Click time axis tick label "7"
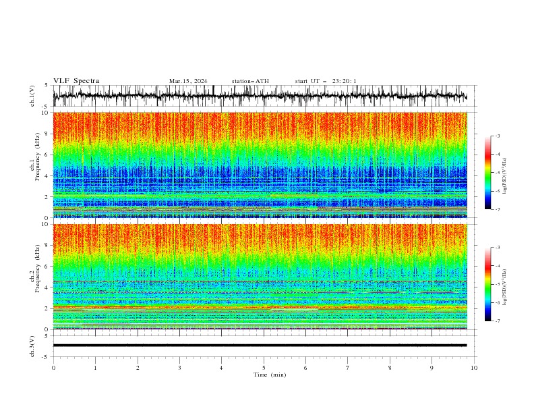Viewport: 534px width, 413px height. [x=348, y=368]
